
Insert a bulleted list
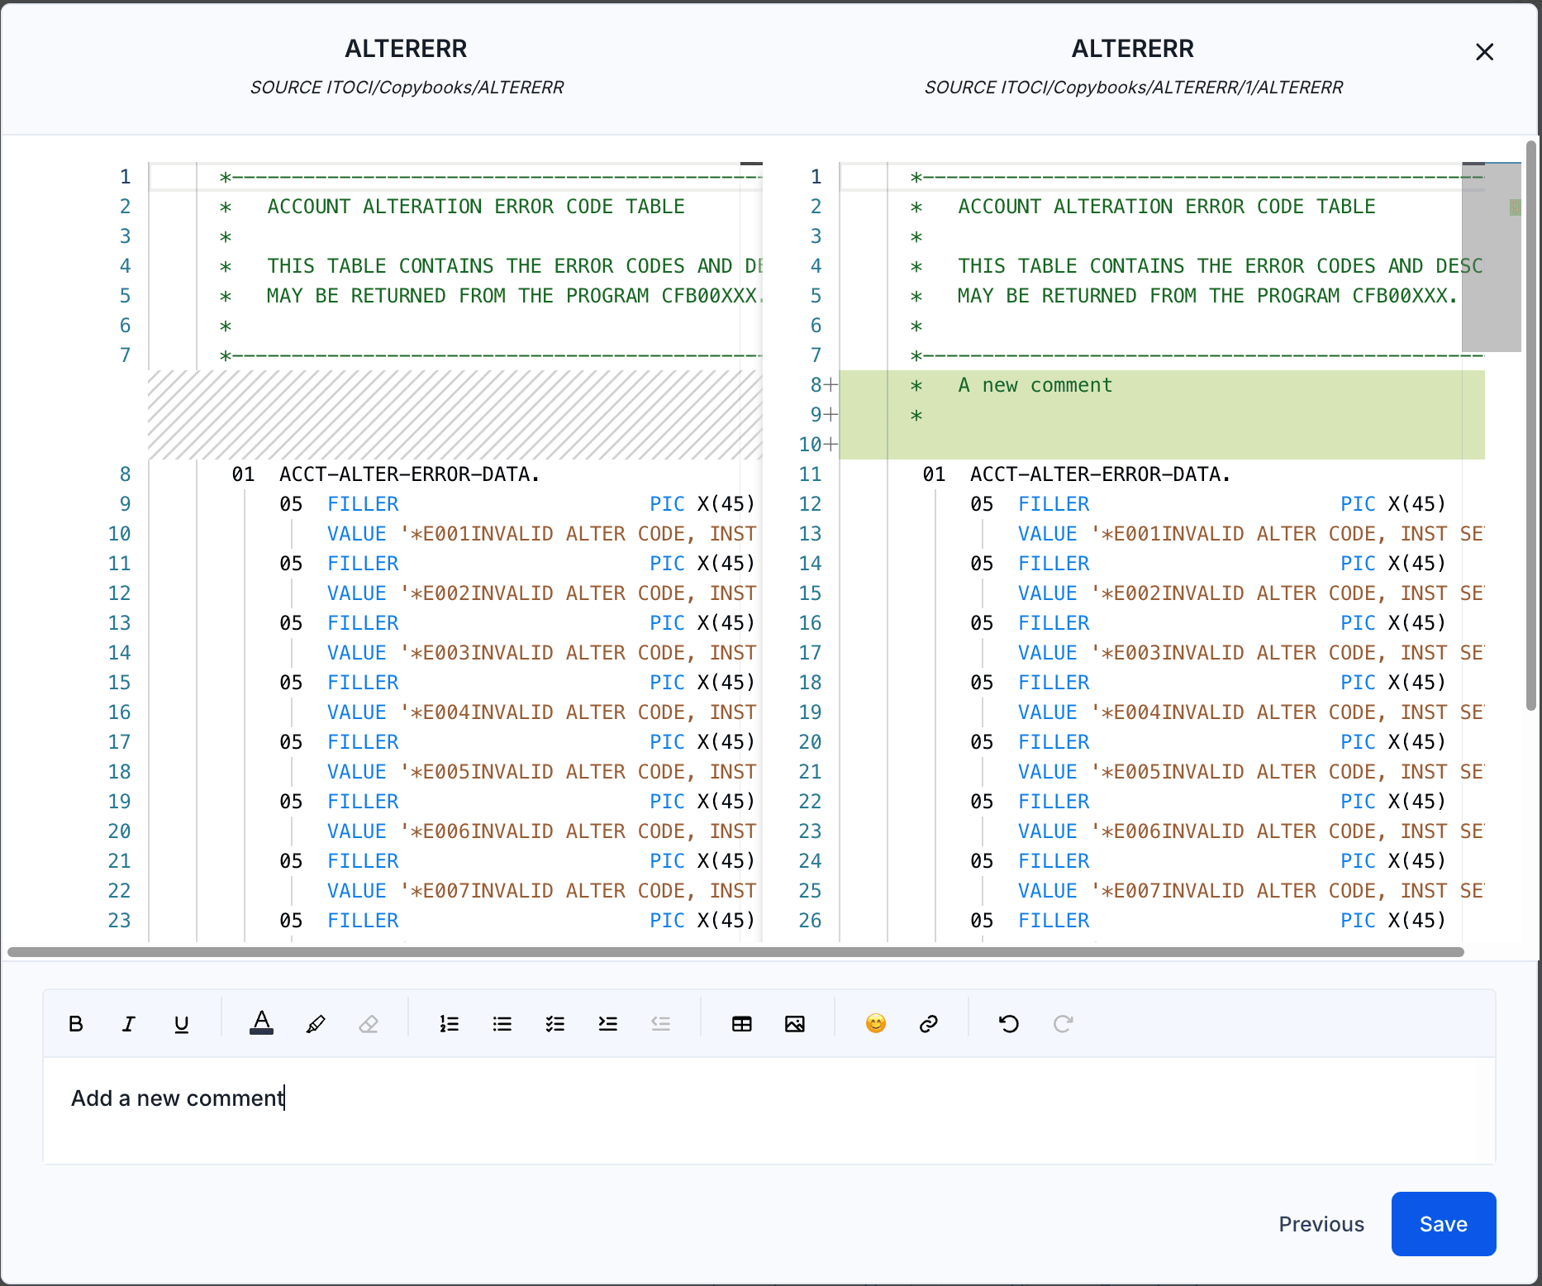pyautogui.click(x=502, y=1024)
